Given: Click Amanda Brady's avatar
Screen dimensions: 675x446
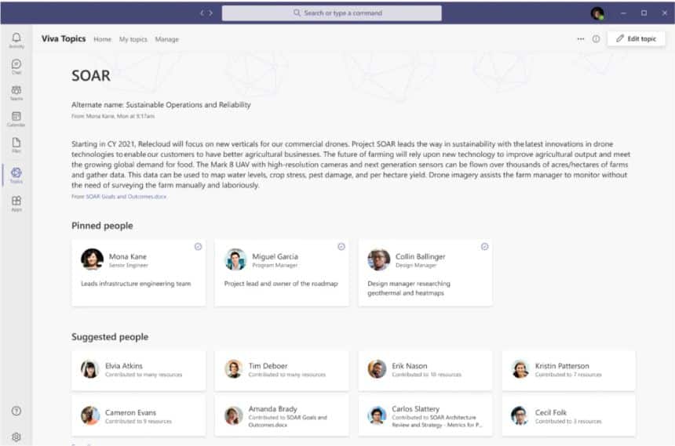Looking at the screenshot, I should click(x=233, y=415).
